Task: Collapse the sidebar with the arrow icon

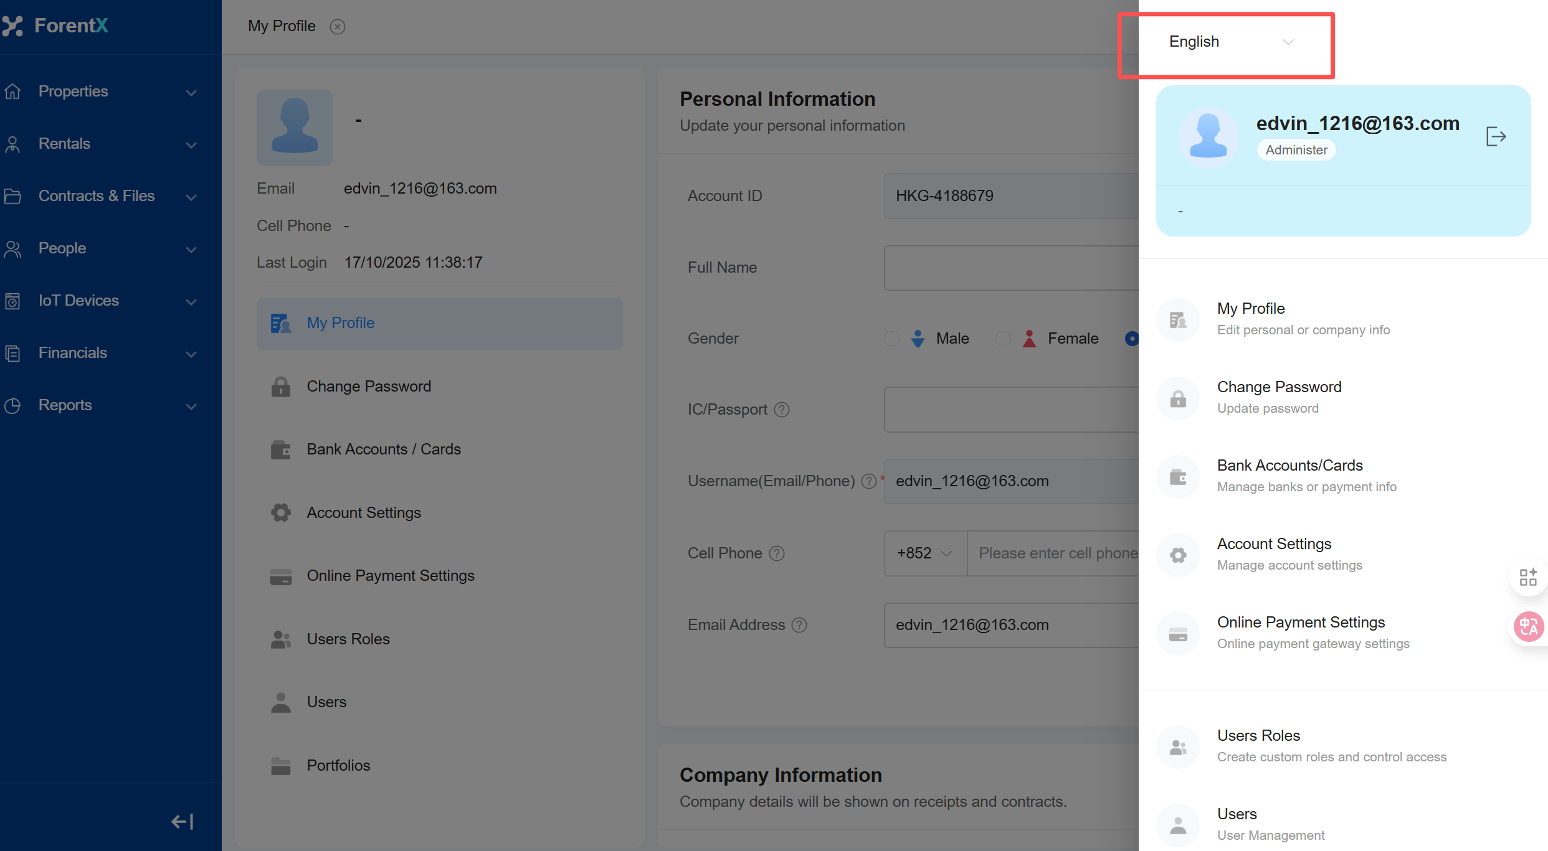Action: 182,822
